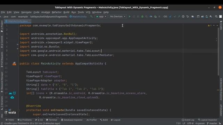The height and width of the screenshot is (125, 223).
Task: Click the android drawable gutter icon
Action: point(10,93)
